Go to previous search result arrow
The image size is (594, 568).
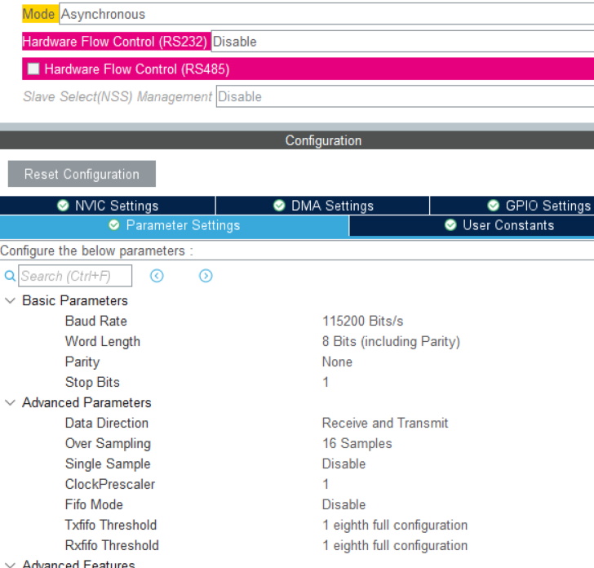(157, 276)
